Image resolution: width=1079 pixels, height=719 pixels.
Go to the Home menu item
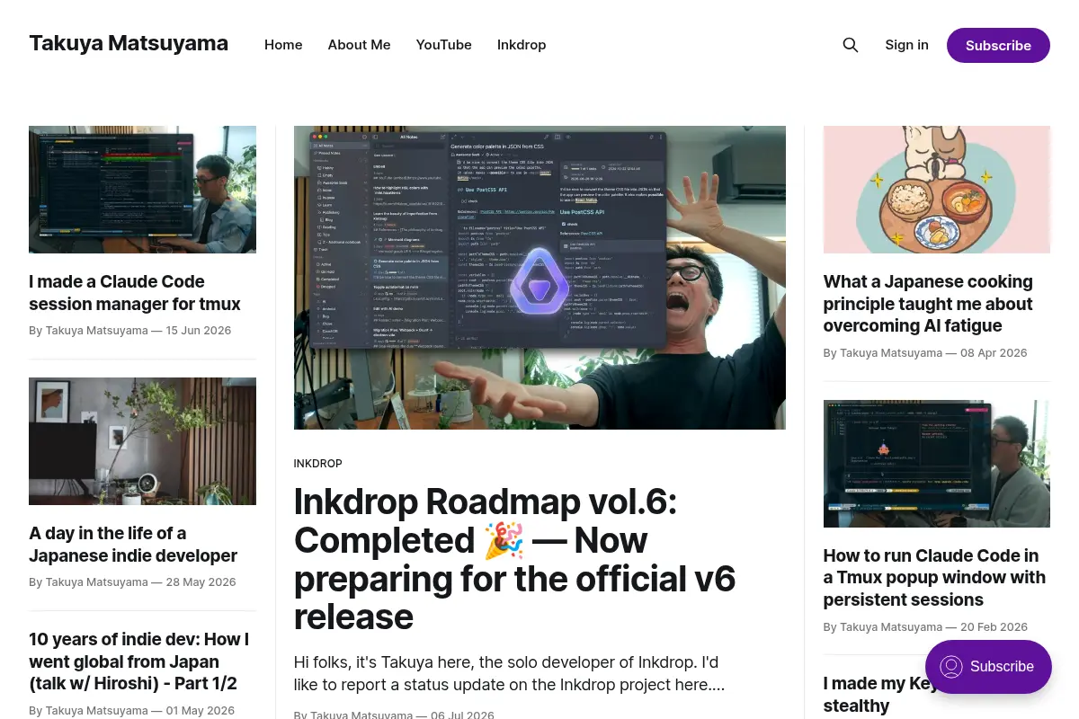[283, 45]
